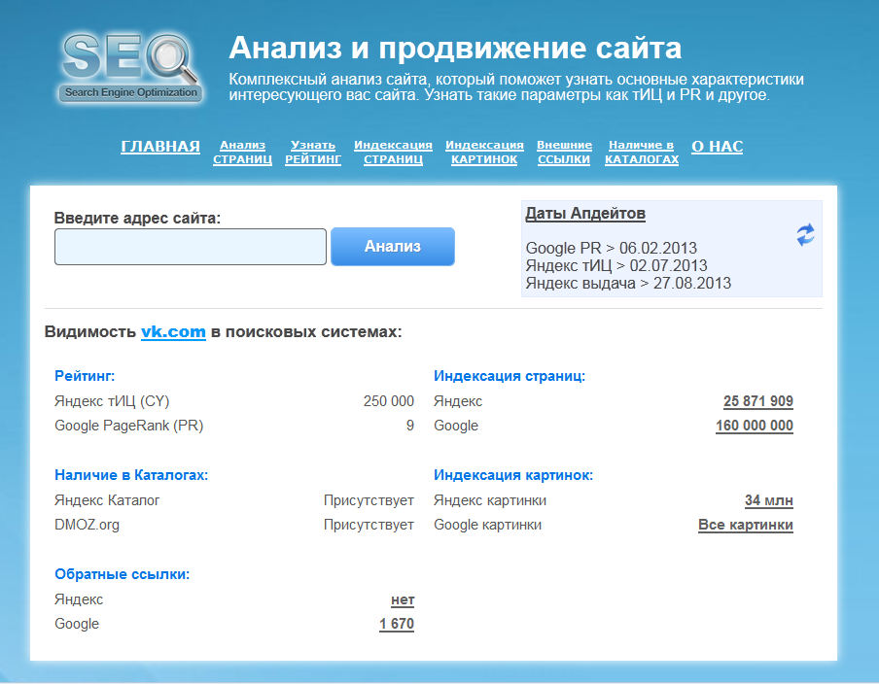Open Узнать РЕЙТИНГ navigation link
This screenshot has height=684, width=879.
[x=313, y=153]
